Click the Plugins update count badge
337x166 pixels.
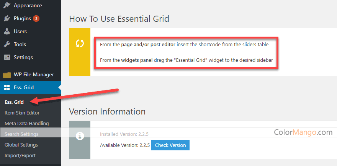(x=36, y=19)
